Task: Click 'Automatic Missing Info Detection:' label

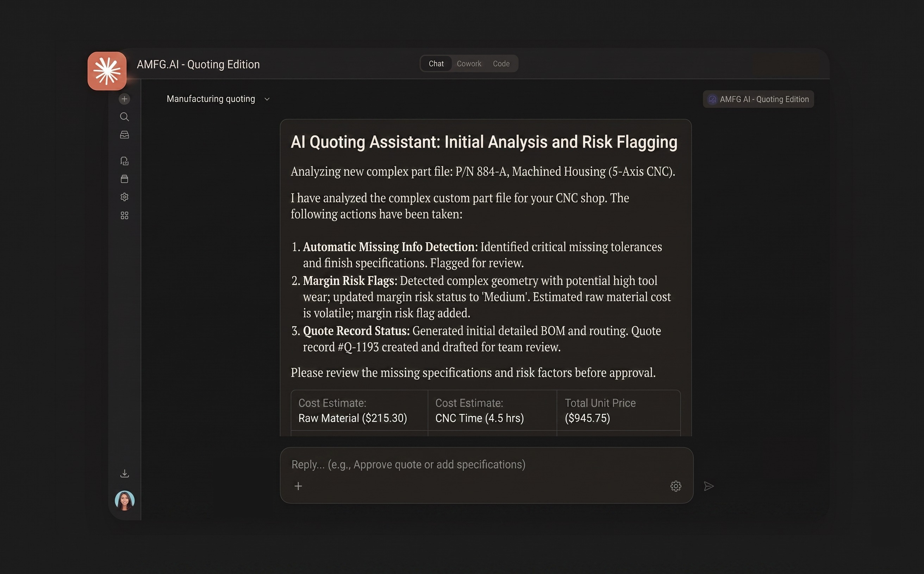Action: [x=391, y=247]
